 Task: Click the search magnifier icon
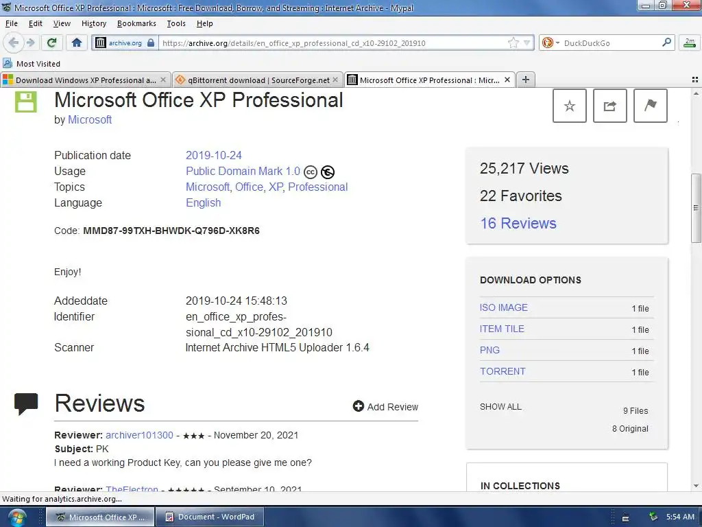tap(666, 43)
